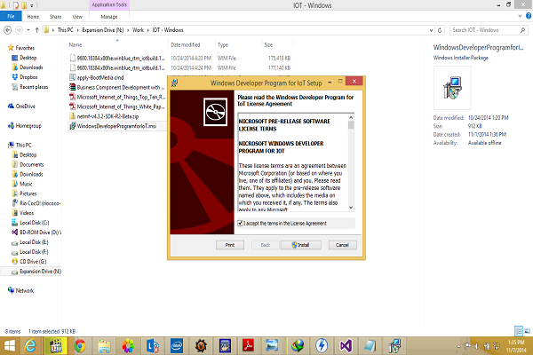Click the installer package preview thumbnail

tap(452, 88)
